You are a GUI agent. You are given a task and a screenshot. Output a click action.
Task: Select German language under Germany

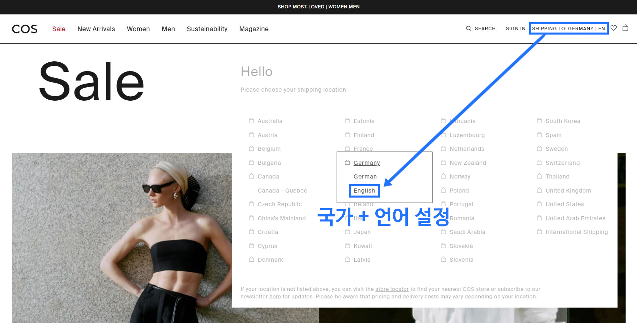point(365,177)
